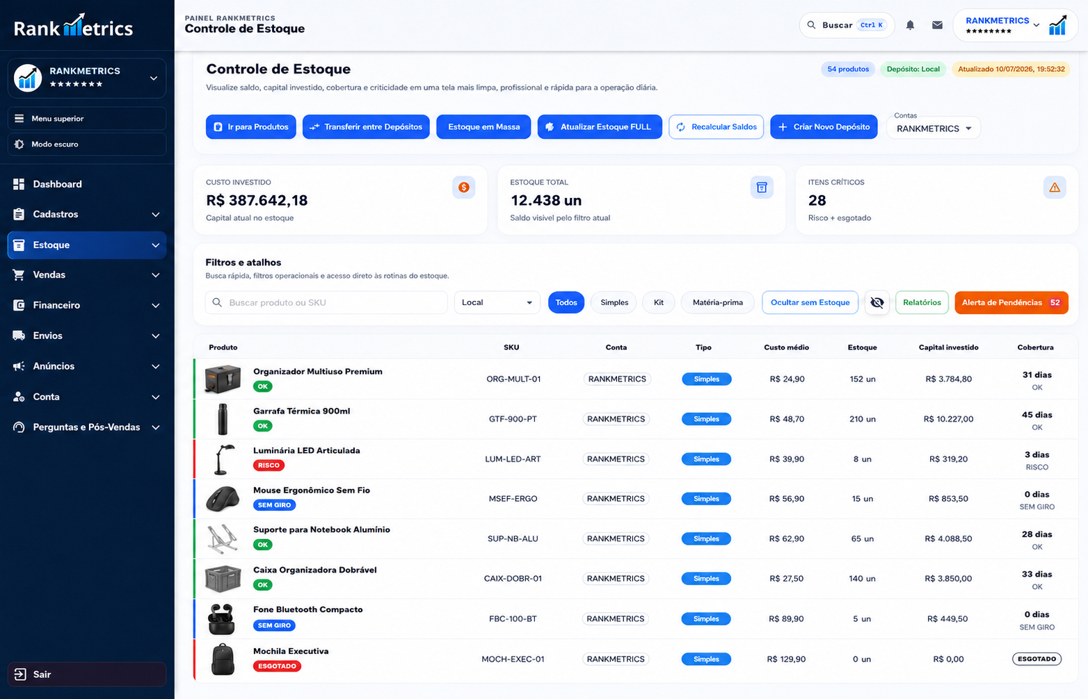Open the Estoque sidebar section
The height and width of the screenshot is (699, 1088).
point(87,245)
